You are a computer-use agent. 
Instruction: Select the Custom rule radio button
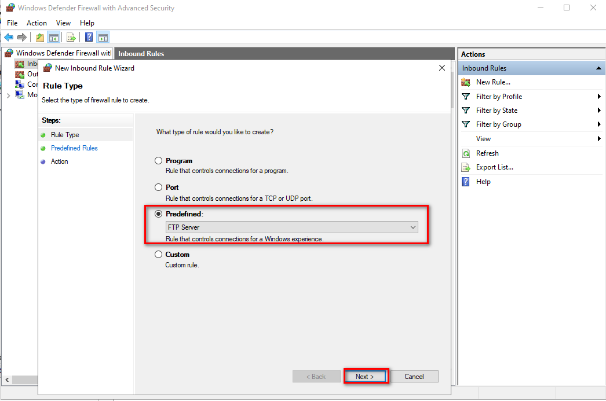coord(158,255)
